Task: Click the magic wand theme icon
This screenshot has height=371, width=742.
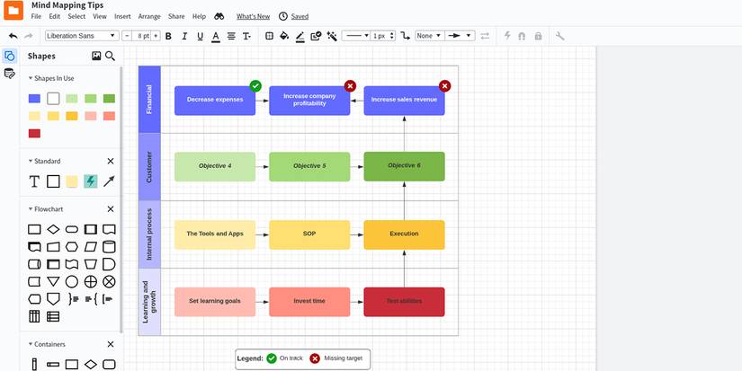Action: click(332, 36)
